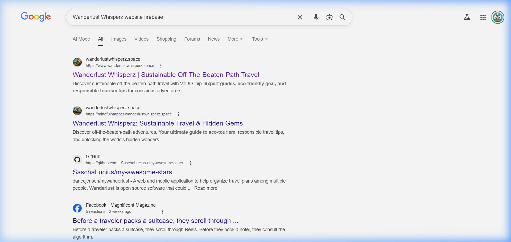Switch to AI Mode tab
This screenshot has width=511, height=242.
point(81,39)
